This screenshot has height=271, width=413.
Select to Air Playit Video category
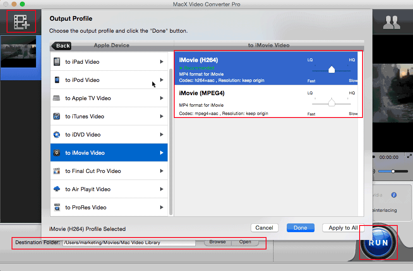[109, 189]
